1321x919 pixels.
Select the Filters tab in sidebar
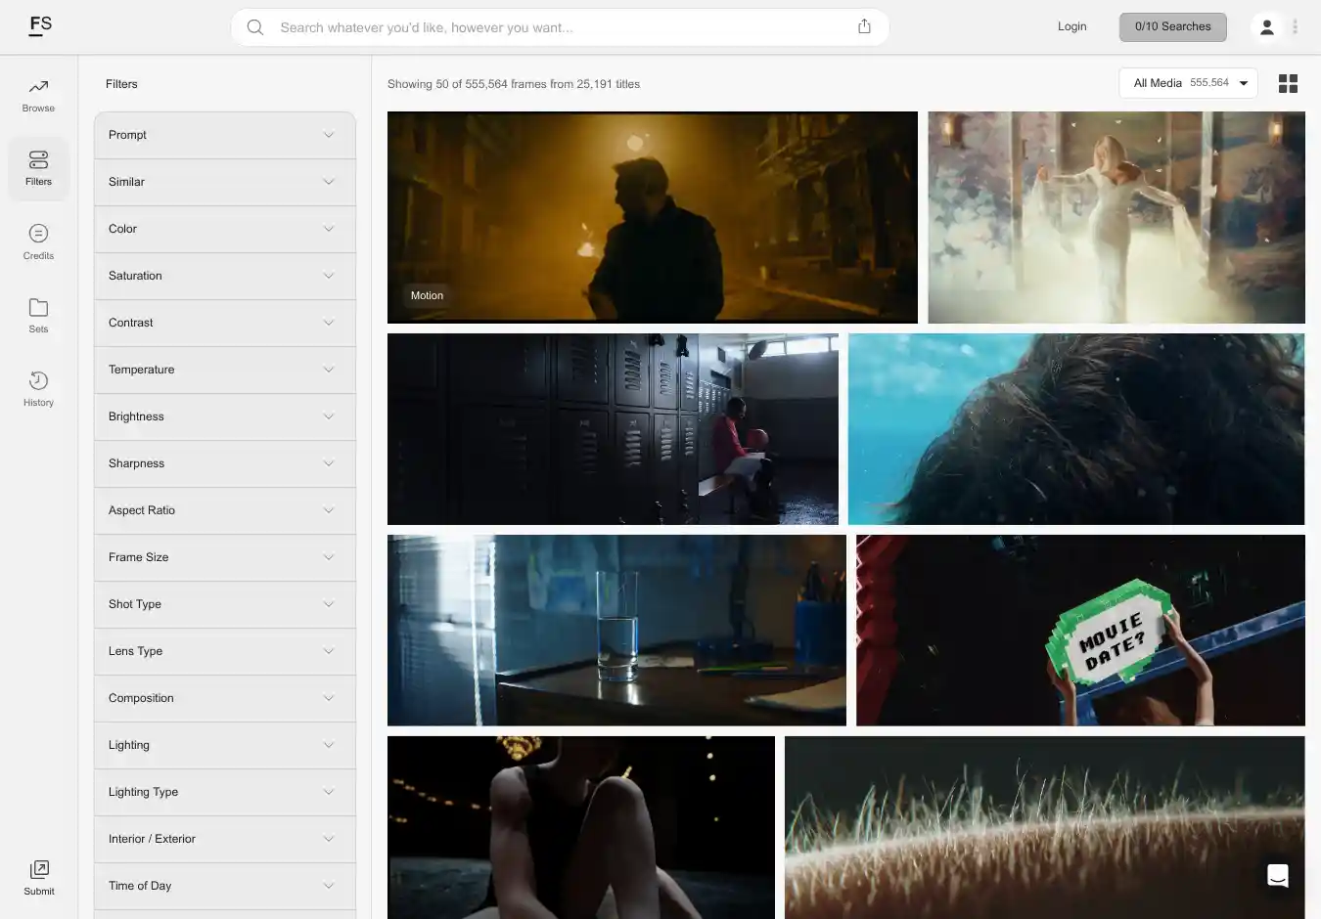point(38,168)
